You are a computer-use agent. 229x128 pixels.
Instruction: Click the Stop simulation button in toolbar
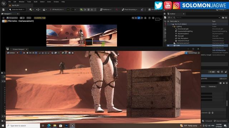[x=88, y=10]
